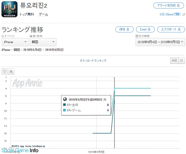Open the ゲーム category link
186x154 pixels.
(43, 14)
